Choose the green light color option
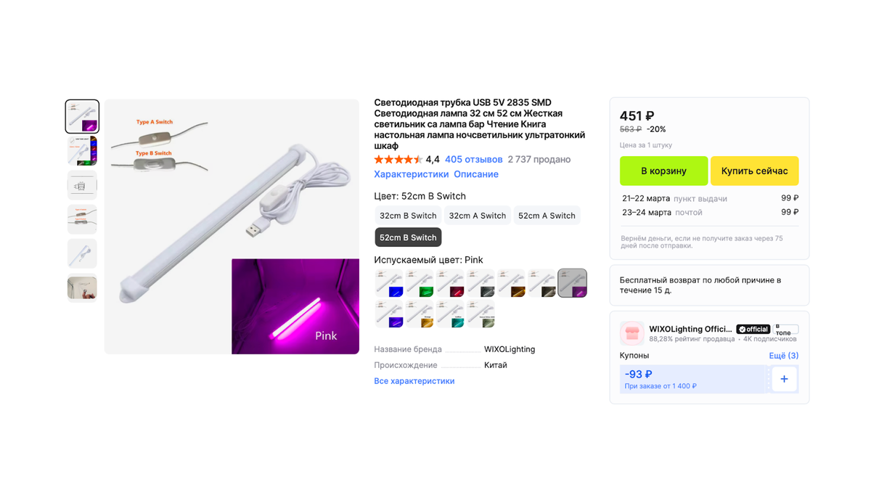Screen dimensions: 871x490 [420, 283]
